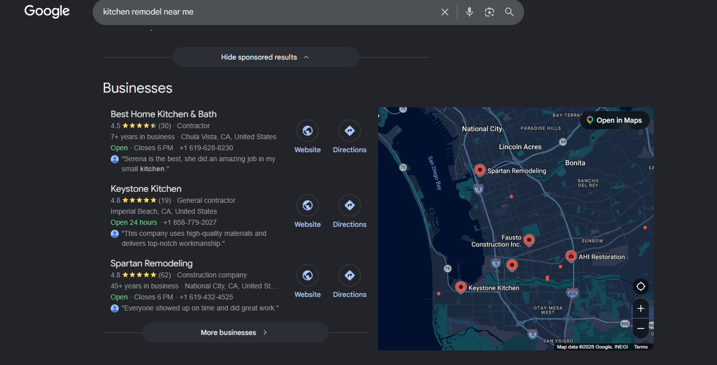Start voice search with microphone icon
This screenshot has width=717, height=365.
click(x=469, y=12)
